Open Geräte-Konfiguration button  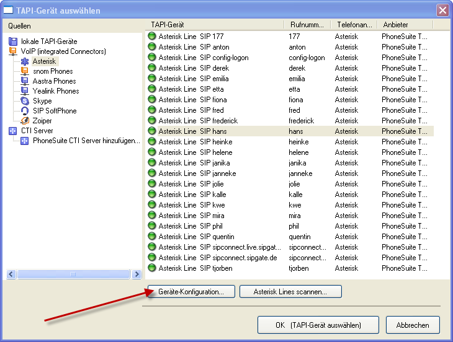(x=191, y=291)
